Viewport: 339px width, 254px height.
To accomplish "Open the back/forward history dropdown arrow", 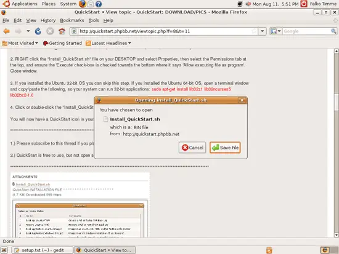I will (28, 31).
